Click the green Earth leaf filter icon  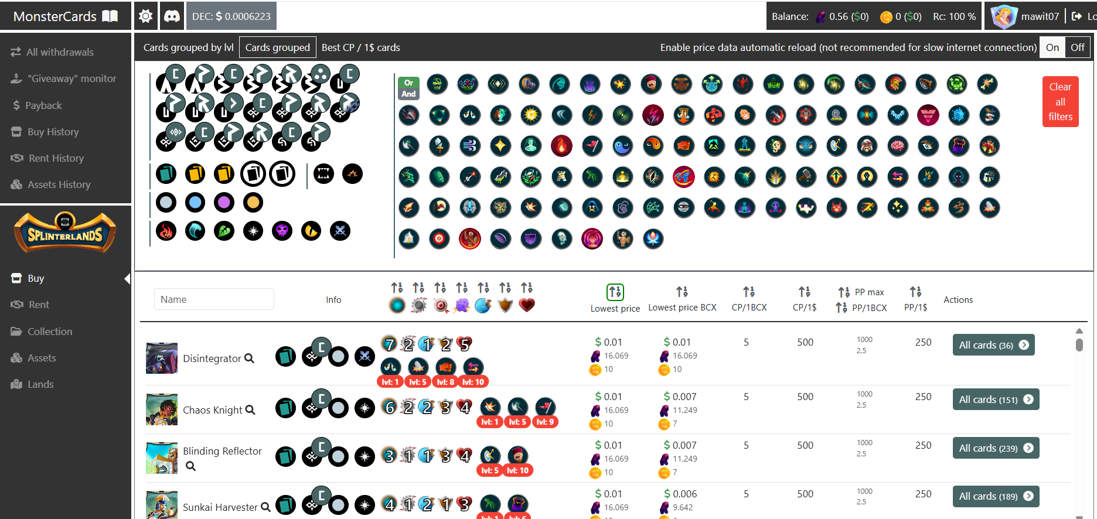click(224, 231)
